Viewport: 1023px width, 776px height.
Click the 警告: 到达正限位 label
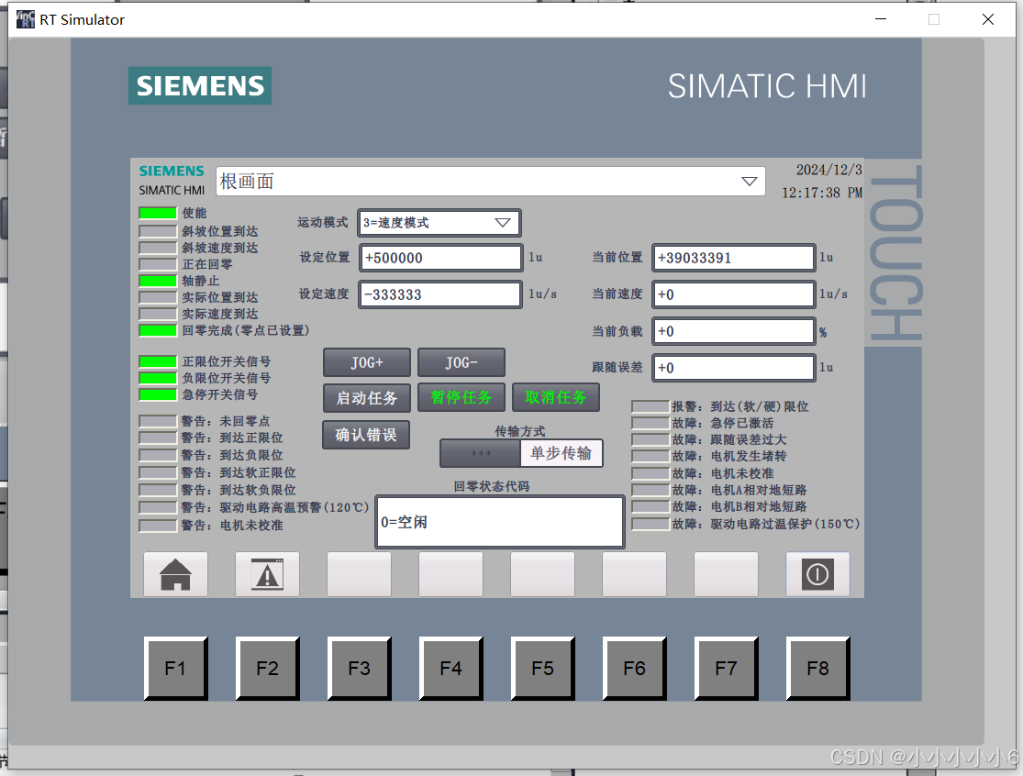(x=232, y=438)
